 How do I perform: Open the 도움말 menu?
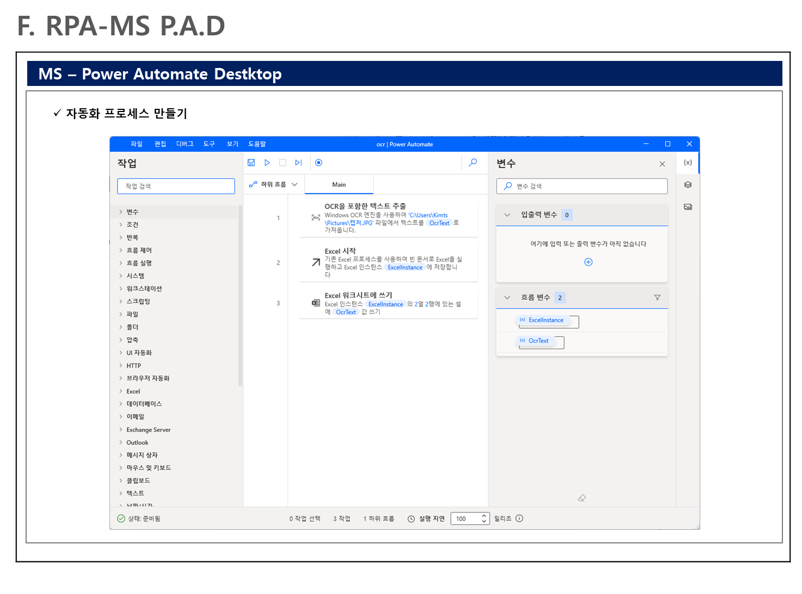pyautogui.click(x=257, y=144)
